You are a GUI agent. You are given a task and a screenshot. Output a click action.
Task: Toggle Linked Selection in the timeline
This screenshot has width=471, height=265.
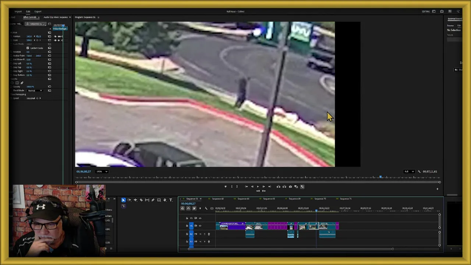pos(194,208)
